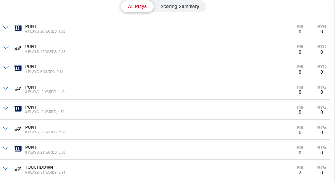Image resolution: width=335 pixels, height=182 pixels.
Task: Click the Eagles logo on the 5:00 drive
Action: 18,128
